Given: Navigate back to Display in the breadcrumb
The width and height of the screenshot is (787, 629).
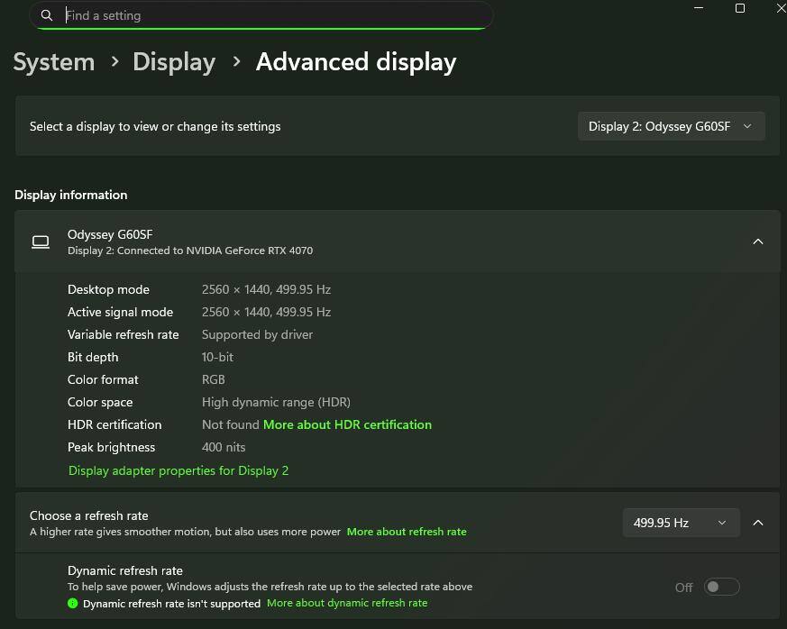Looking at the screenshot, I should tap(174, 62).
